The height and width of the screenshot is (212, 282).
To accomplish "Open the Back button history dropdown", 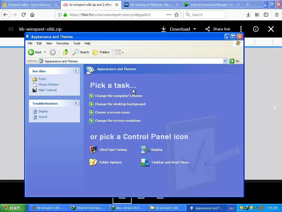I will (x=45, y=52).
